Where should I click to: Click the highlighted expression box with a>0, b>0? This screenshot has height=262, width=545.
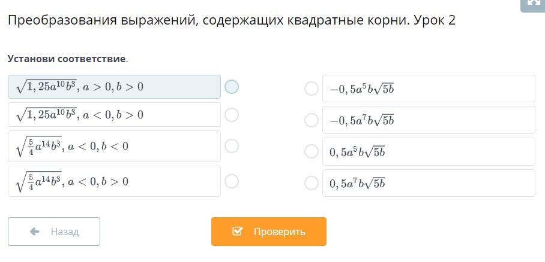[x=115, y=87]
